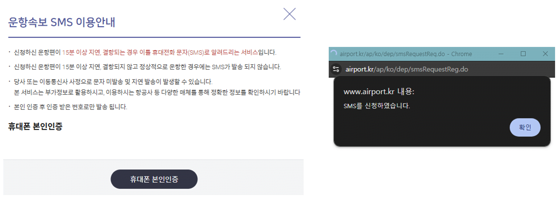Screen dimensions: 557x197
Task: Open site info icon in Chrome address bar
Action: coord(336,69)
